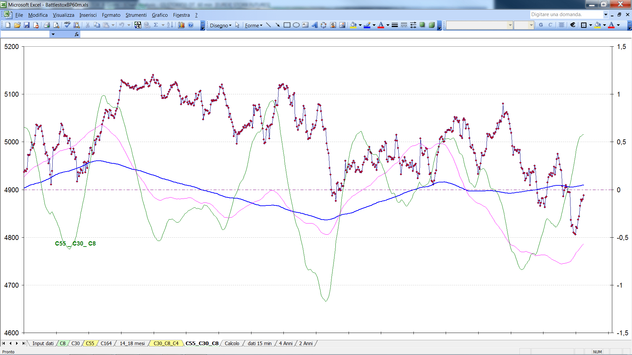Click the insert function fx button

(x=77, y=34)
